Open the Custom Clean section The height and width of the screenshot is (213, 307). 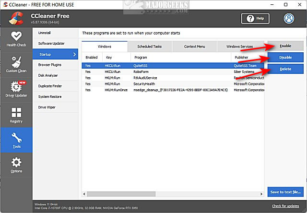point(16,64)
